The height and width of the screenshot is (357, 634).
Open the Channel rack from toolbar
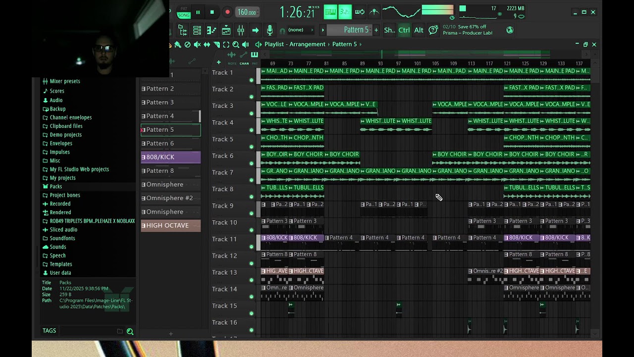(x=197, y=30)
